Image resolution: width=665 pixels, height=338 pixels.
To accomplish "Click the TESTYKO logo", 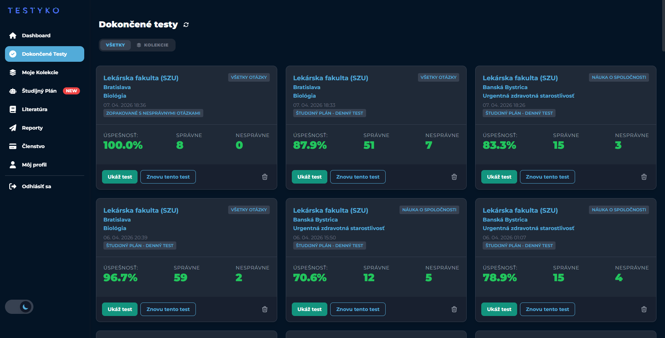I will [33, 11].
